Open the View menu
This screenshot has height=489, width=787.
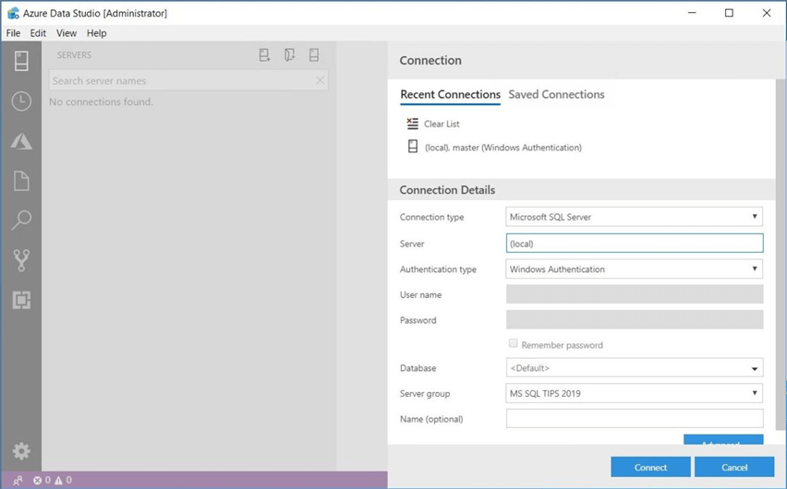click(x=67, y=33)
